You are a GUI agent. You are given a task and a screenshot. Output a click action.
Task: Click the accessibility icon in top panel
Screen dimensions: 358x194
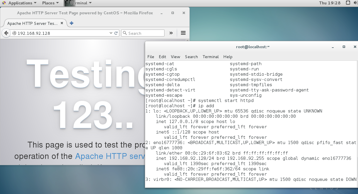[348, 3]
